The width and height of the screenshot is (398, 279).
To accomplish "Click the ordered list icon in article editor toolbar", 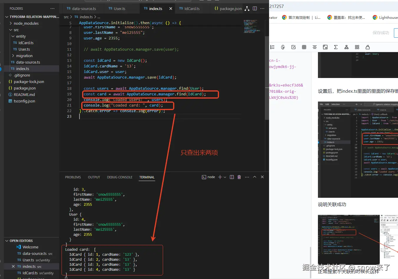I will click(x=272, y=47).
